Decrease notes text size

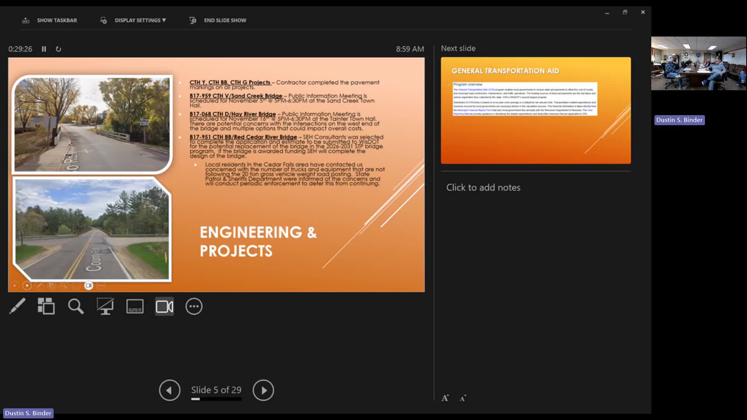(463, 398)
